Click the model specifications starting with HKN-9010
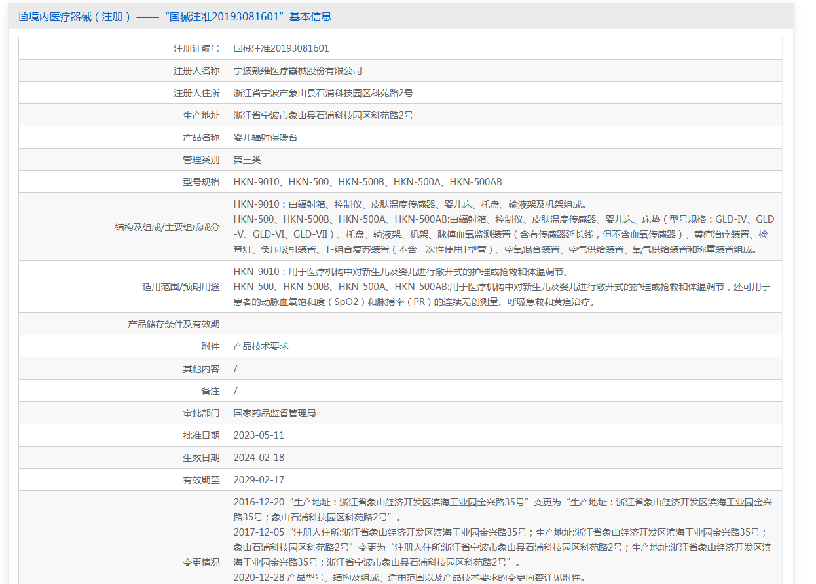 [367, 182]
